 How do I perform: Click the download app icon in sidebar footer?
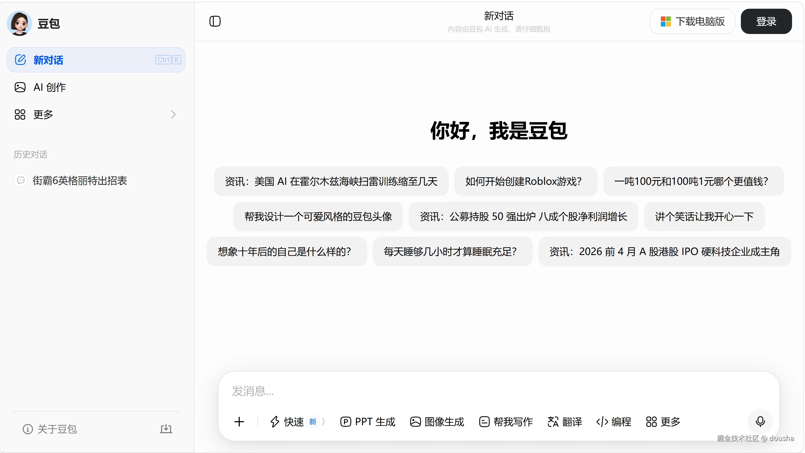(166, 429)
